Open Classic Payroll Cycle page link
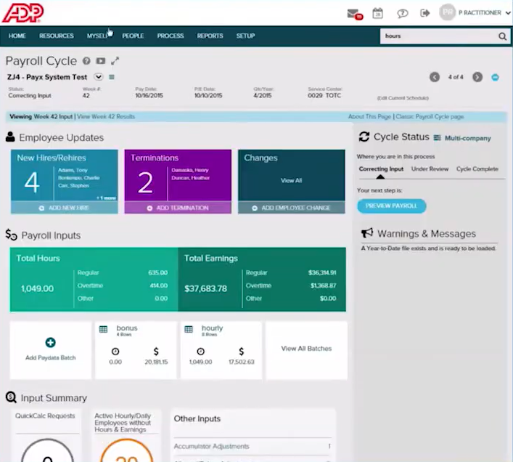Screen dimensions: 513x462 click(x=430, y=116)
